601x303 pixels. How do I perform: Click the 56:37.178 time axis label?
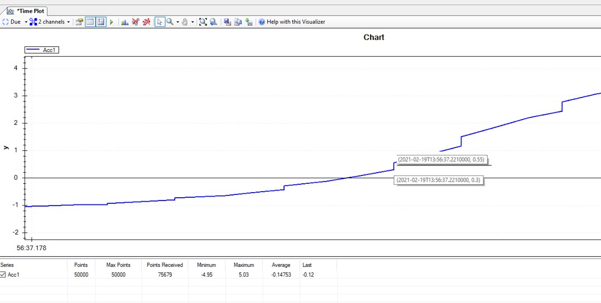coord(31,248)
